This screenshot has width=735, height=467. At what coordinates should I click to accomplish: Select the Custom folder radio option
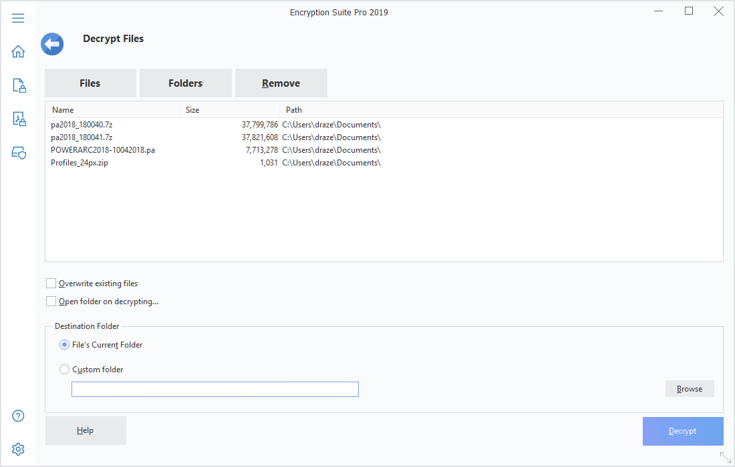tap(65, 370)
